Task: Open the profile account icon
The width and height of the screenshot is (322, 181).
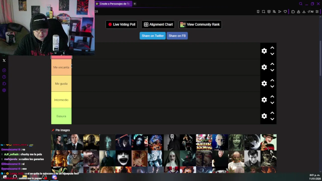Action: click(298, 12)
